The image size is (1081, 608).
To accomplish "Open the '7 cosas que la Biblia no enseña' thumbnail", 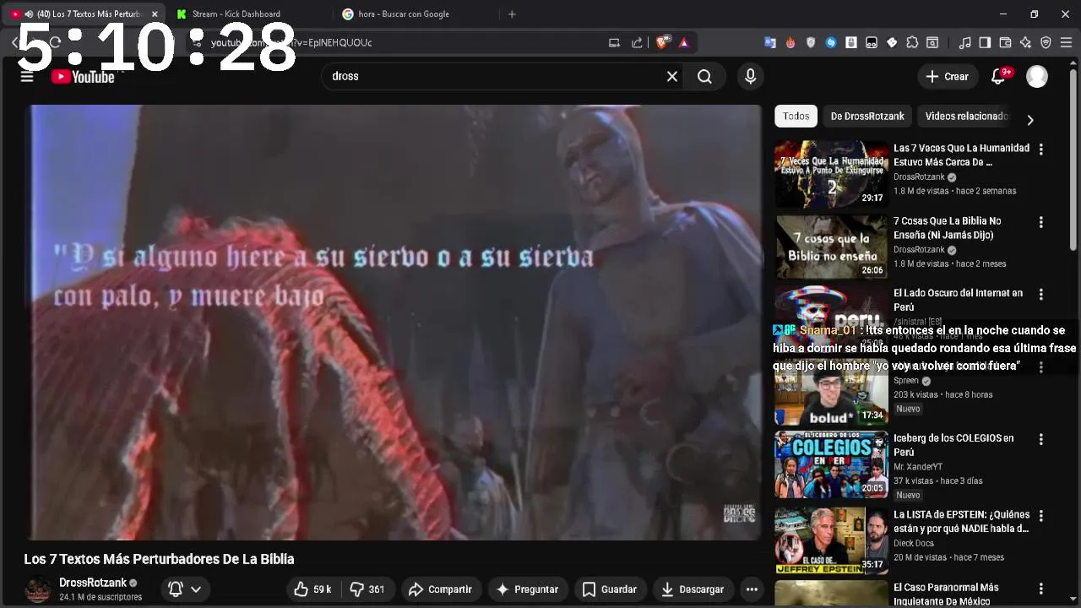I will click(832, 247).
